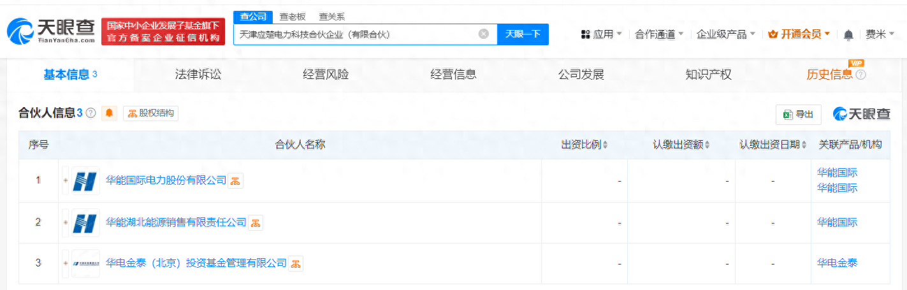Open the 历史信息 VIP tab
Image resolution: width=907 pixels, height=290 pixels.
(829, 75)
